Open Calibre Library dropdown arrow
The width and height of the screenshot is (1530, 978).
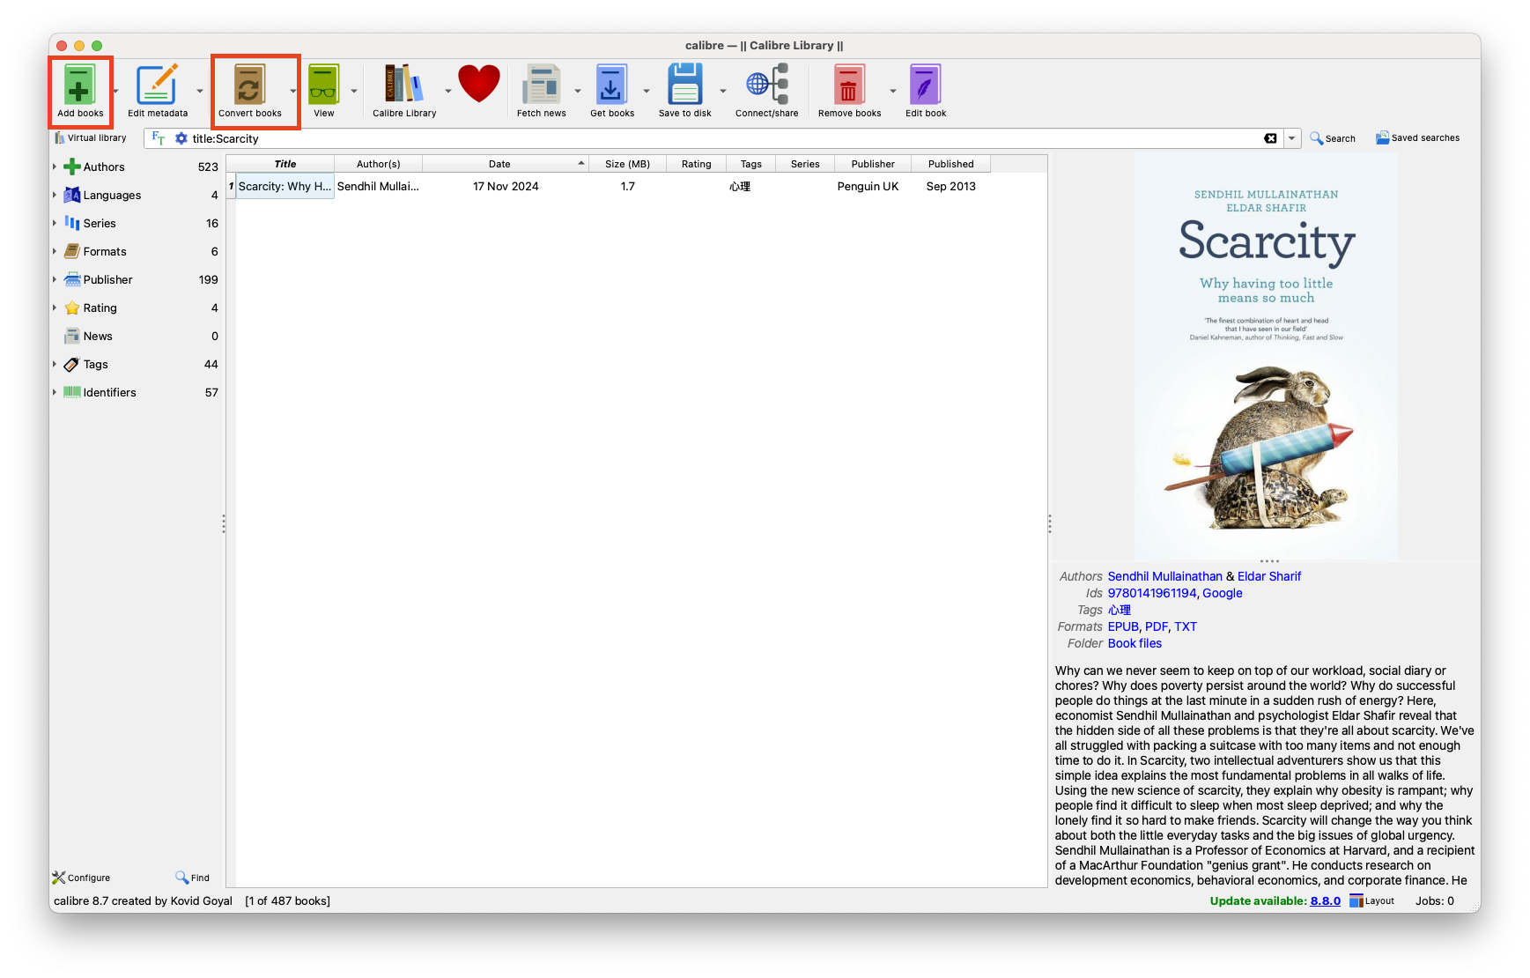click(447, 91)
